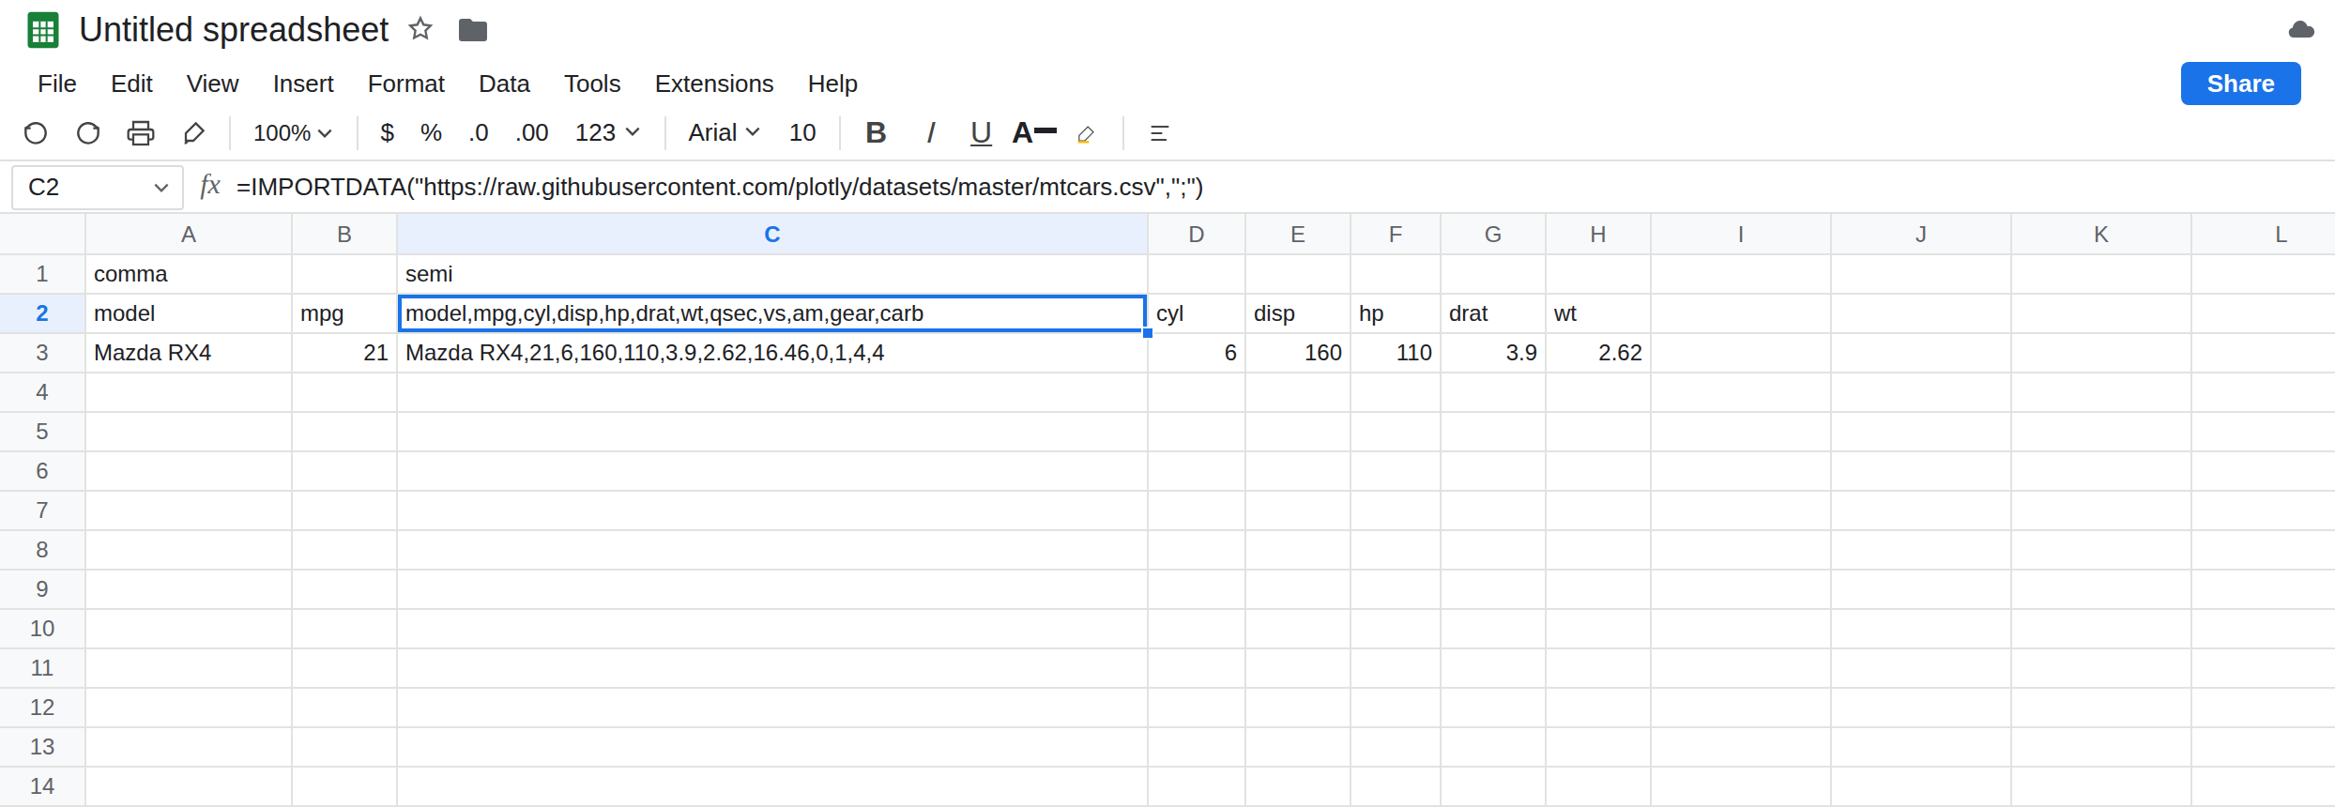Screen dimensions: 2335x807
Task: Select row 1 header
Action: click(42, 274)
